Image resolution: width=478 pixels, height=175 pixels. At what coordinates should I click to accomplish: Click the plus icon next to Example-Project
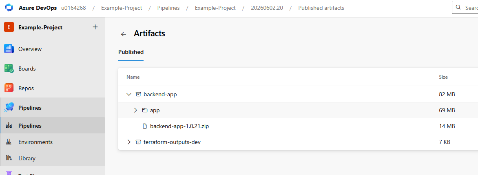point(95,27)
